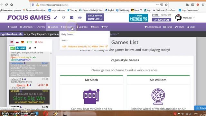Click the address bar URL field
Screen dimensions: 206x116
coord(97,5)
